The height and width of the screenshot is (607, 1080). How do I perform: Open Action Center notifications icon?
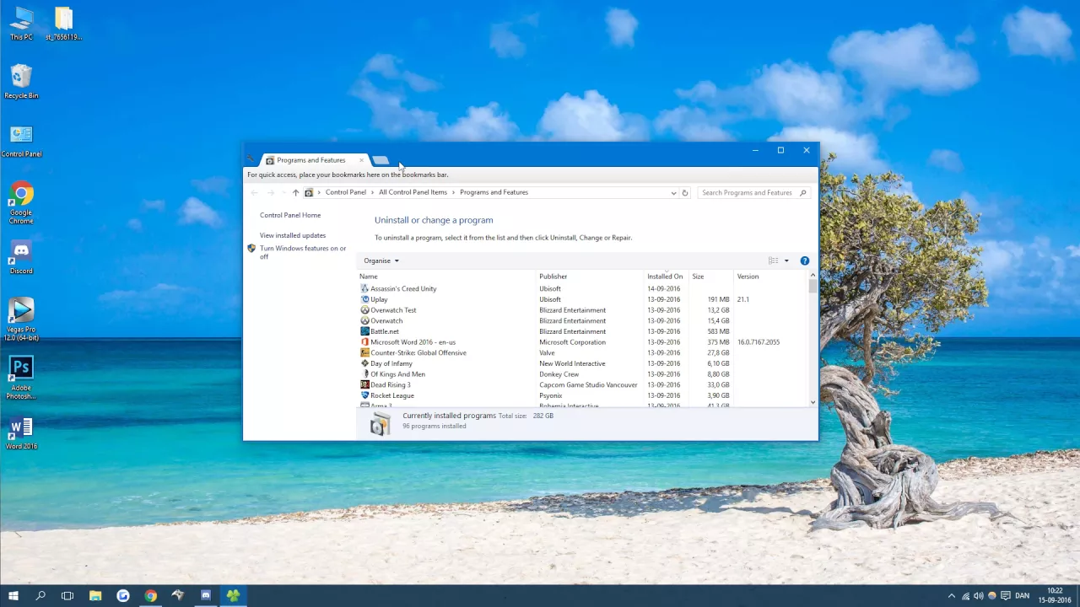pos(1006,596)
